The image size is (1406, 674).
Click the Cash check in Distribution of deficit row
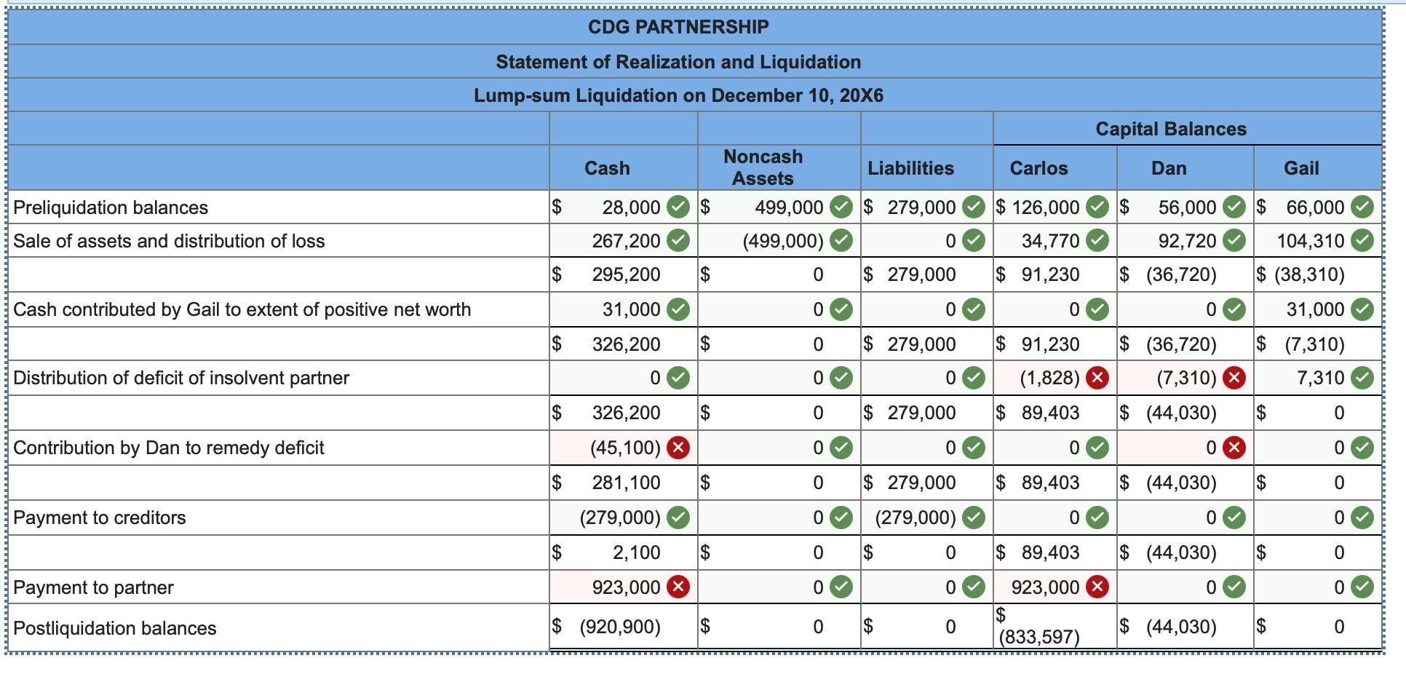678,378
